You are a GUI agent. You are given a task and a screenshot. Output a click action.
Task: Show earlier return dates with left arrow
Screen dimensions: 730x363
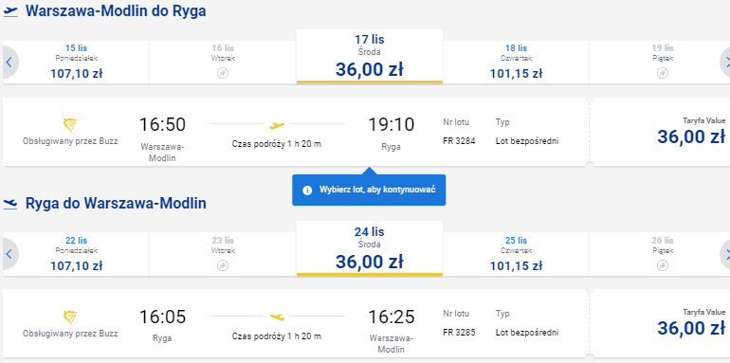[9, 254]
